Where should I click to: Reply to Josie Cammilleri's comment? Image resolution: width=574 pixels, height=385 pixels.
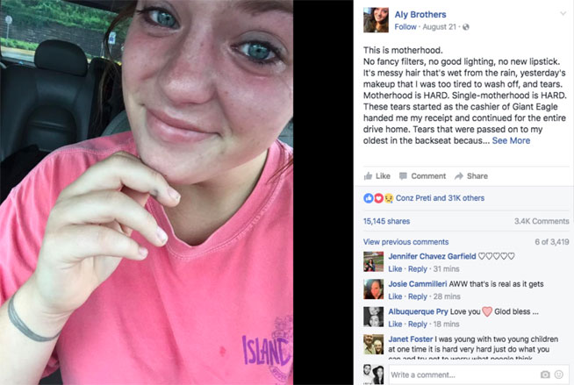417,296
